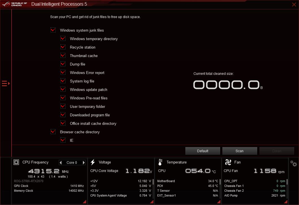Click the Clean button
Screen dimensions: 299x205
(276, 151)
